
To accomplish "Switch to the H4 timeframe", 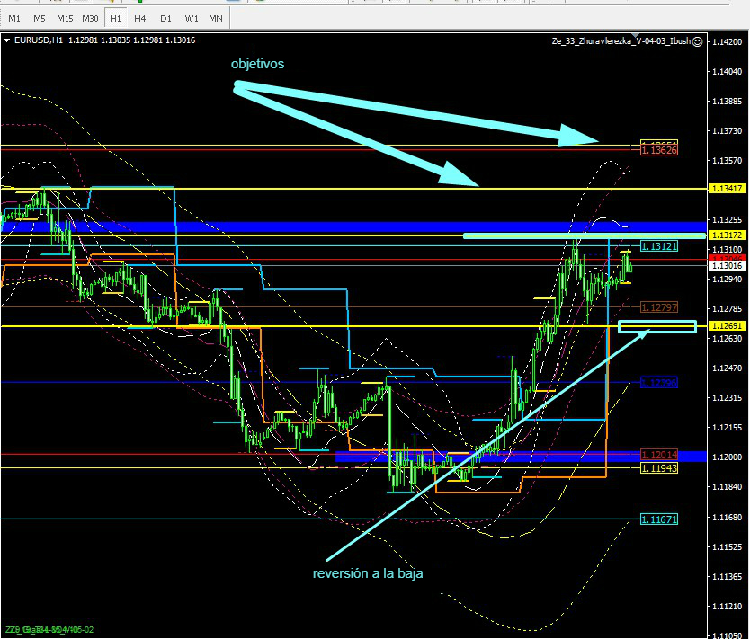I will pos(140,18).
